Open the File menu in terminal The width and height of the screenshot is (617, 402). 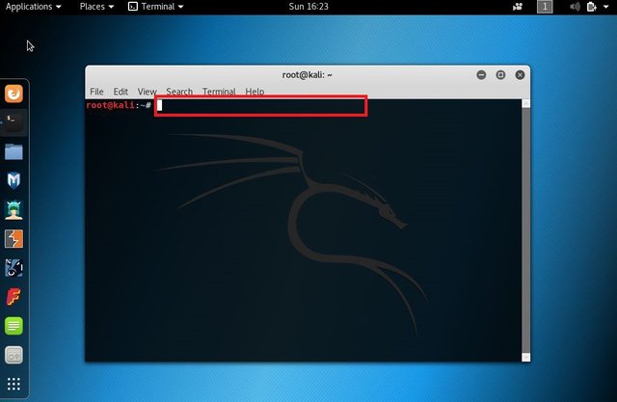tap(96, 92)
